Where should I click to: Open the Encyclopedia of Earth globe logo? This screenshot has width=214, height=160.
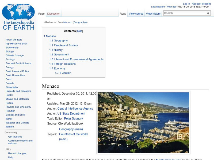(x=18, y=17)
